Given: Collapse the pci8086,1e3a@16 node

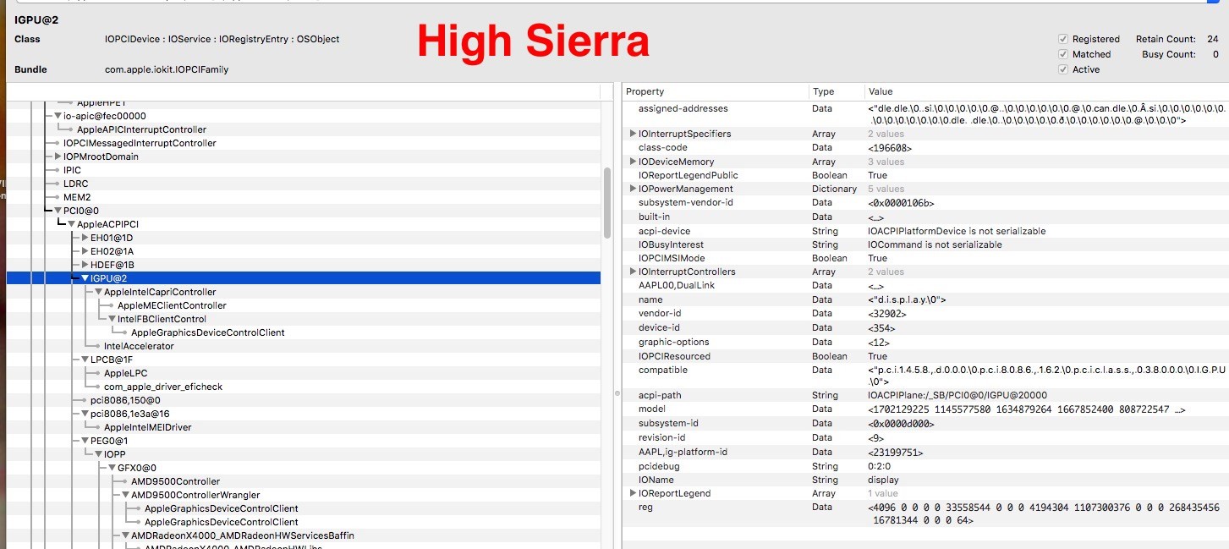Looking at the screenshot, I should [x=85, y=414].
